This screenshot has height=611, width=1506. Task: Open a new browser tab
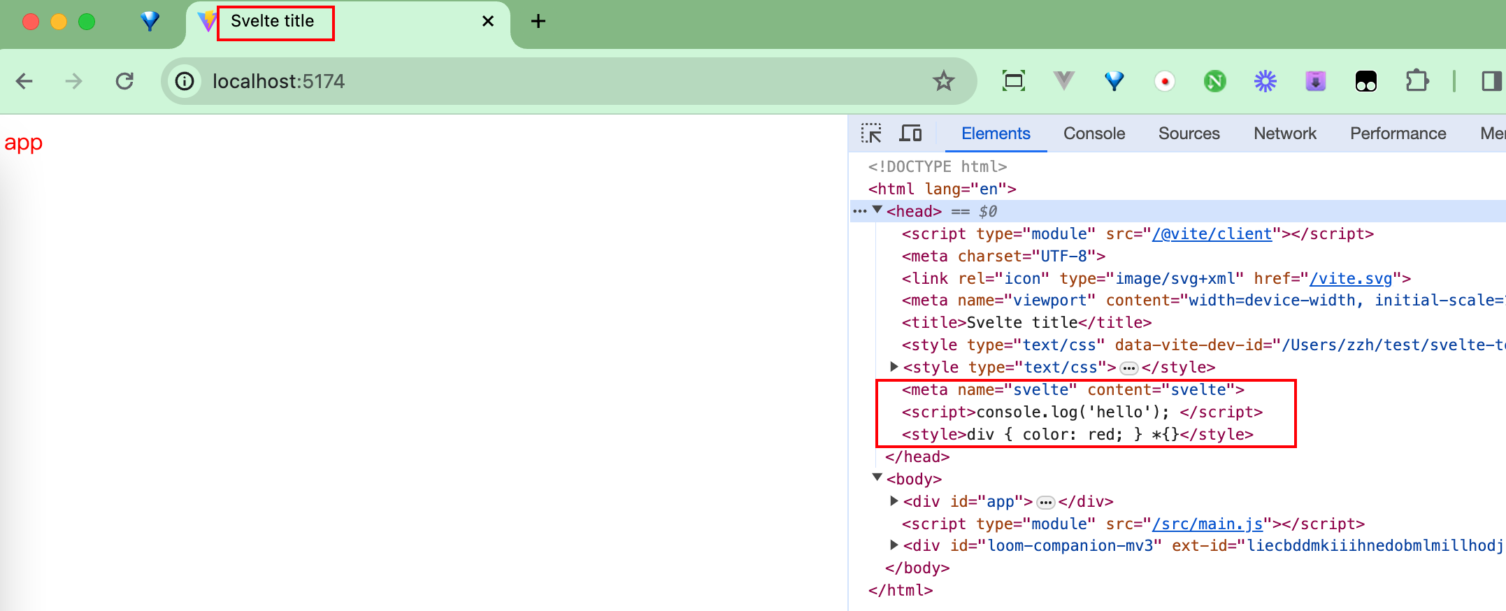coord(538,21)
